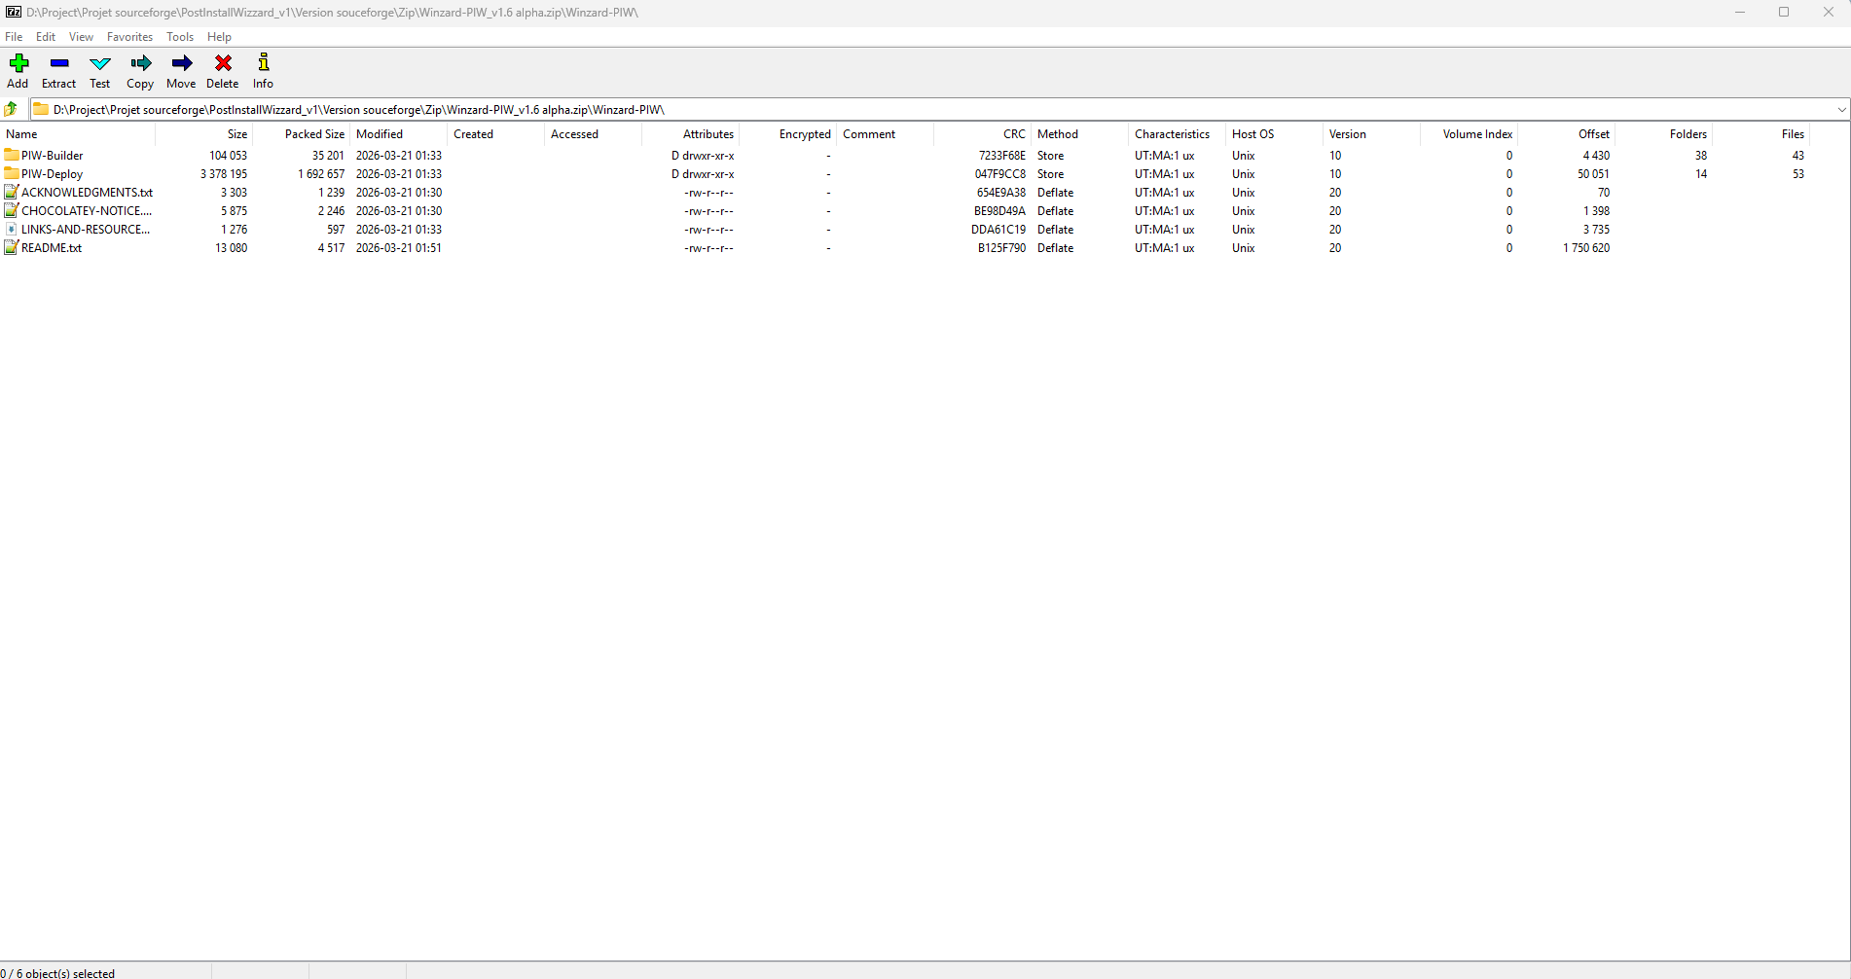Select the ACKNOWLEDGMENTS.txt file name
1851x979 pixels.
pos(88,193)
